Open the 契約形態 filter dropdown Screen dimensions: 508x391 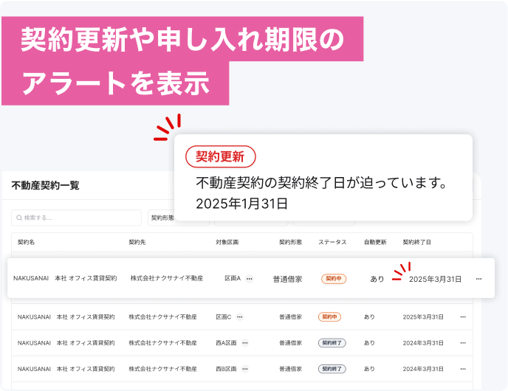click(x=162, y=218)
